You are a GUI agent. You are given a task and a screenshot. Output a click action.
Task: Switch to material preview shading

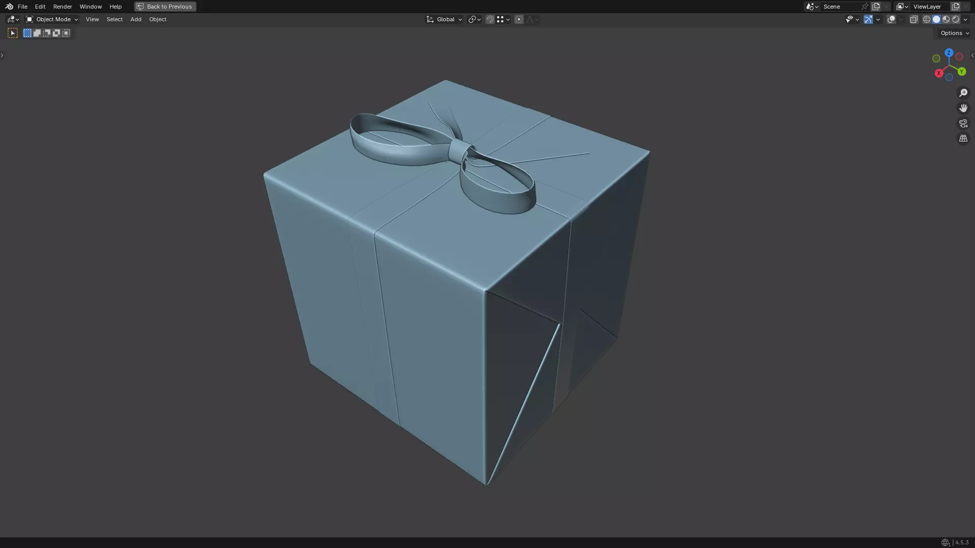[x=946, y=19]
